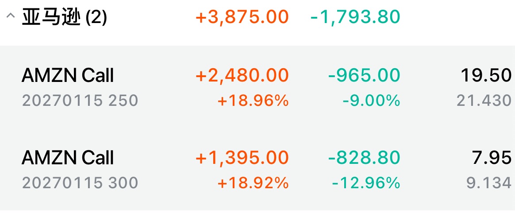Screen dimensions: 515x217
Task: Click the -965.00 loss value
Action: click(364, 75)
